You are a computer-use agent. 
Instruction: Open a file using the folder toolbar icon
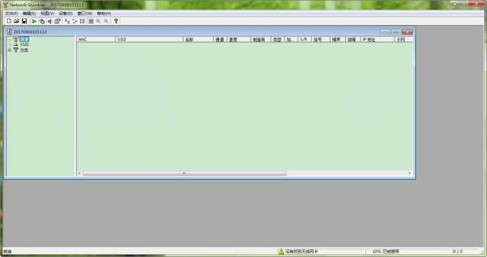pos(17,21)
